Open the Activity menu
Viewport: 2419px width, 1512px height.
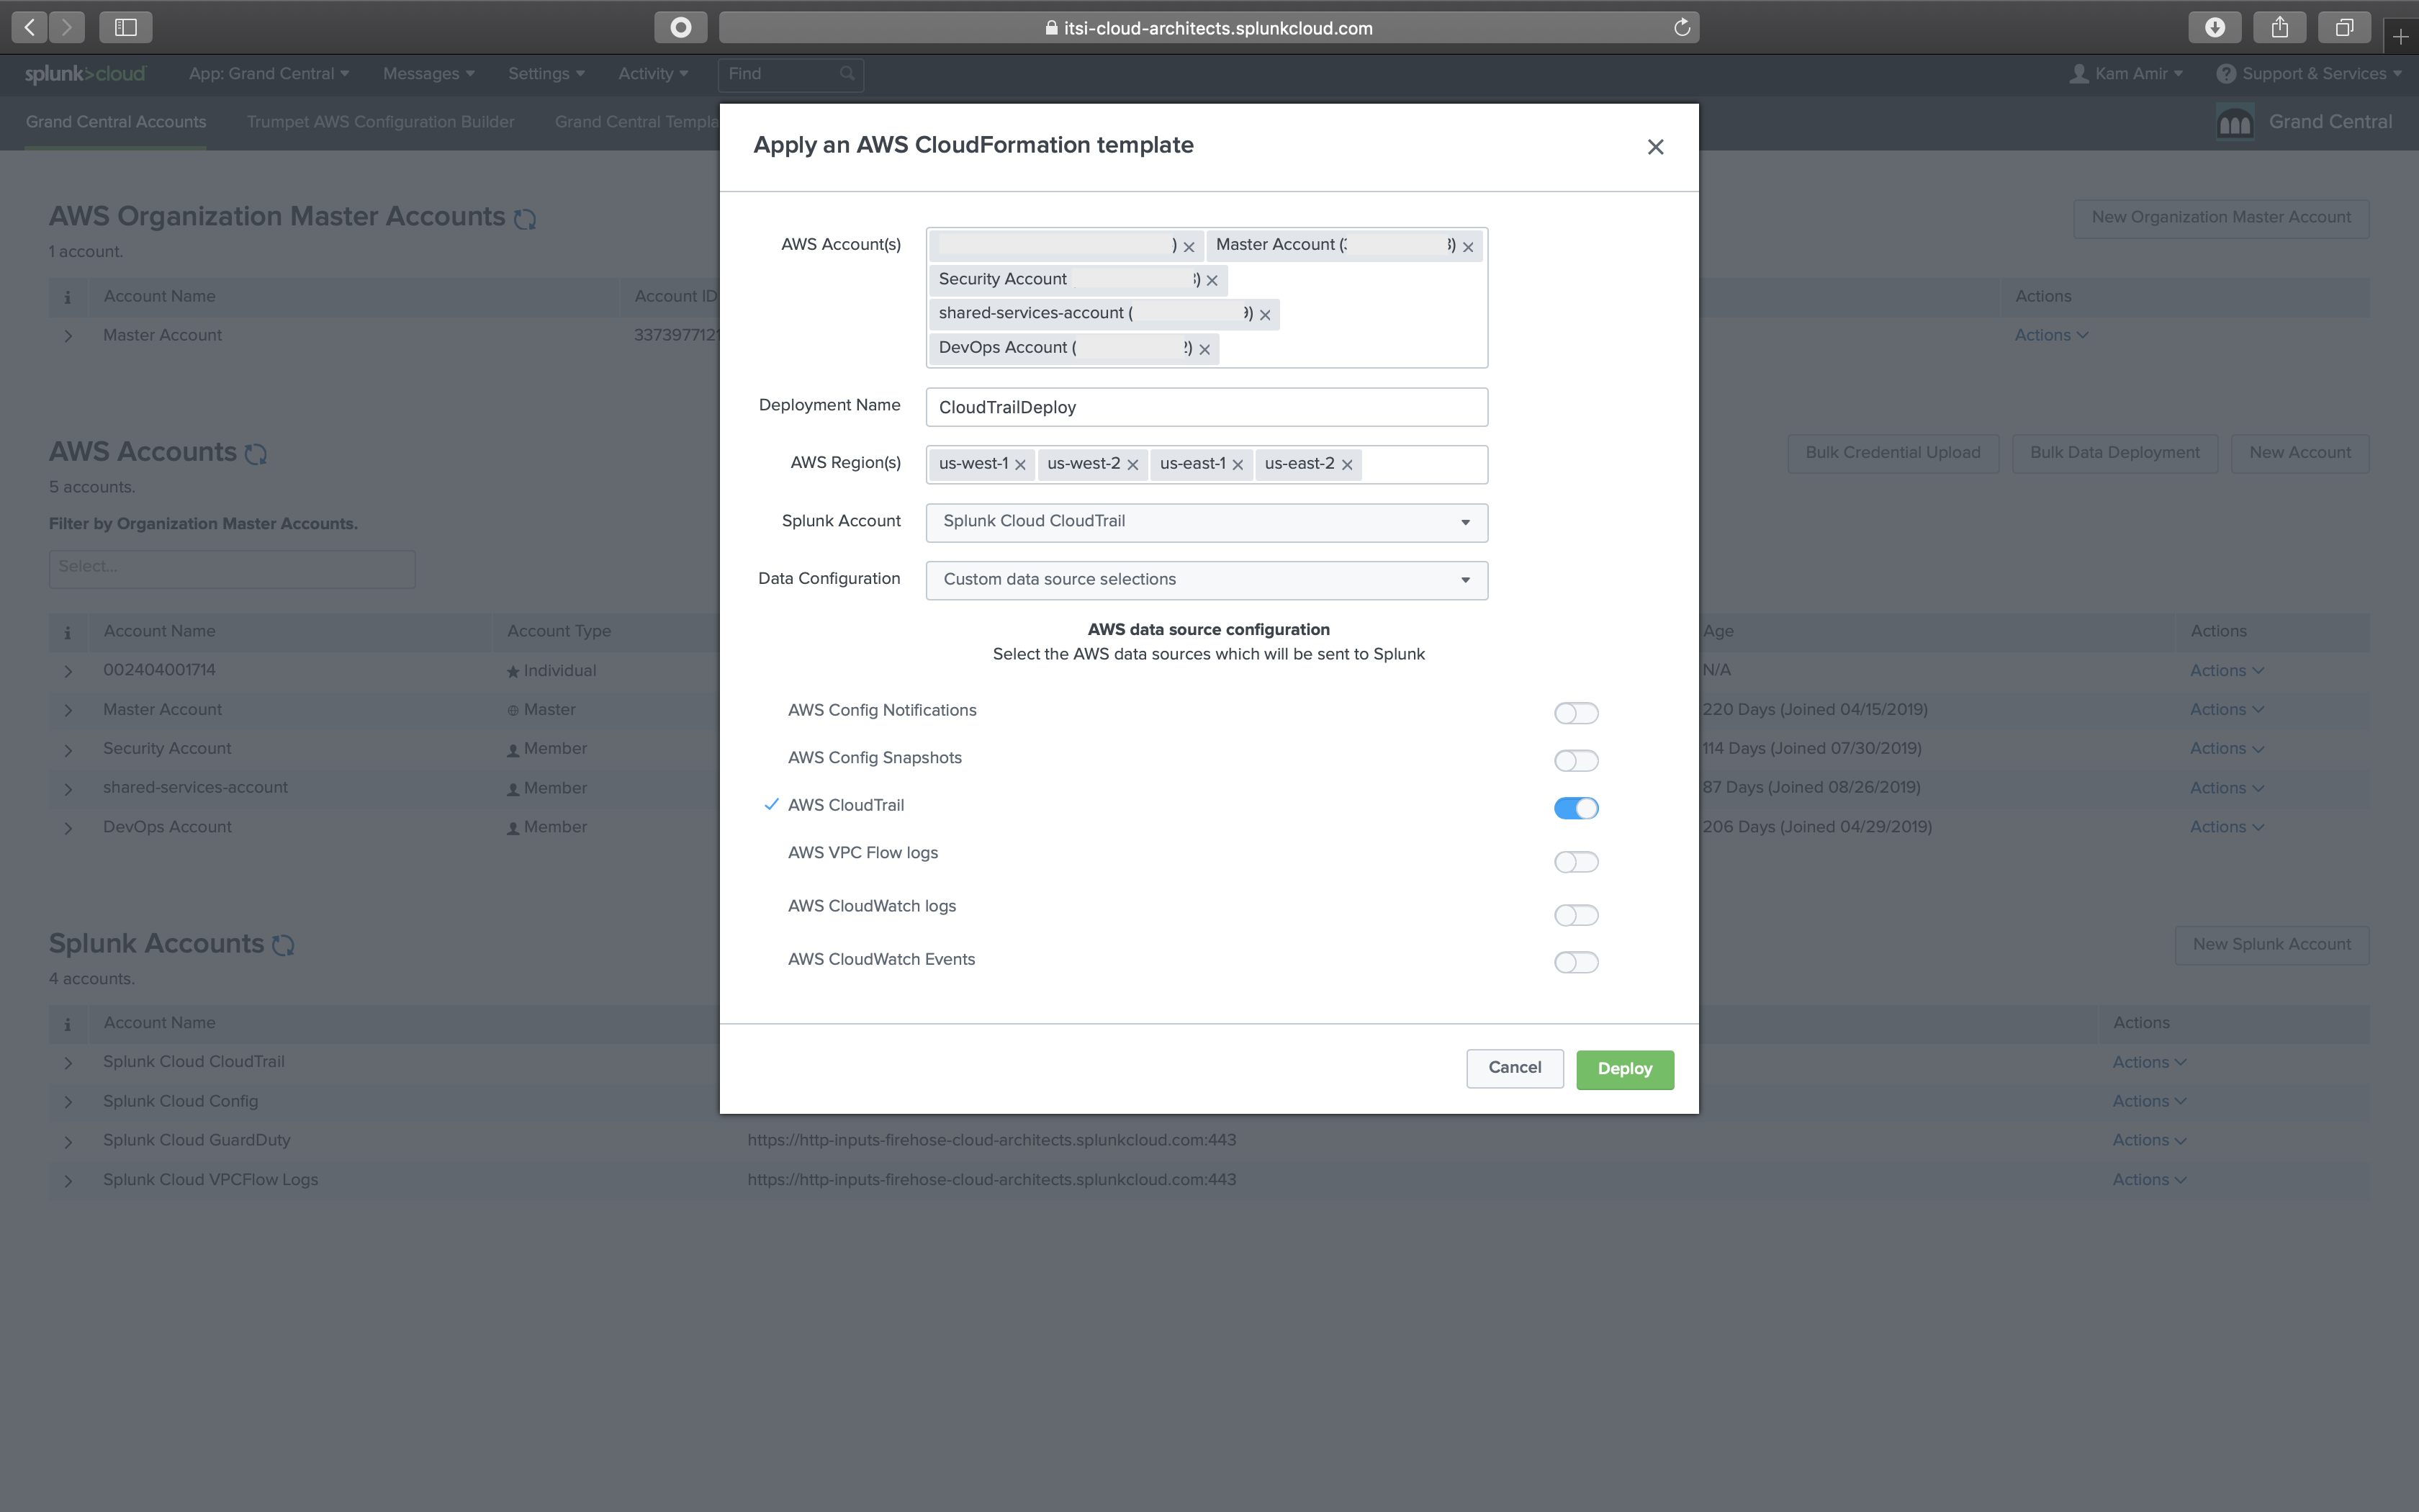[x=653, y=74]
